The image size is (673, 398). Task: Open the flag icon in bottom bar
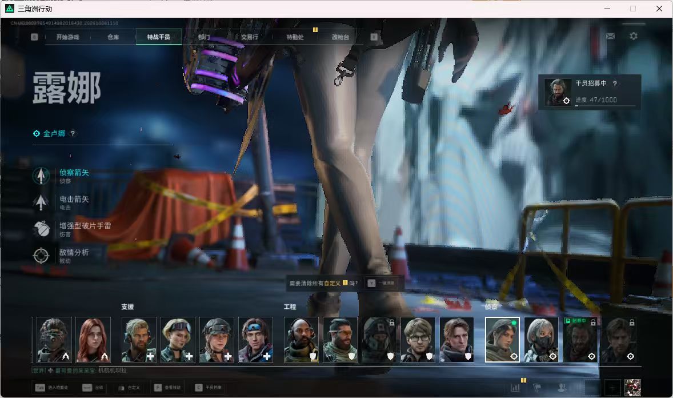coord(538,388)
